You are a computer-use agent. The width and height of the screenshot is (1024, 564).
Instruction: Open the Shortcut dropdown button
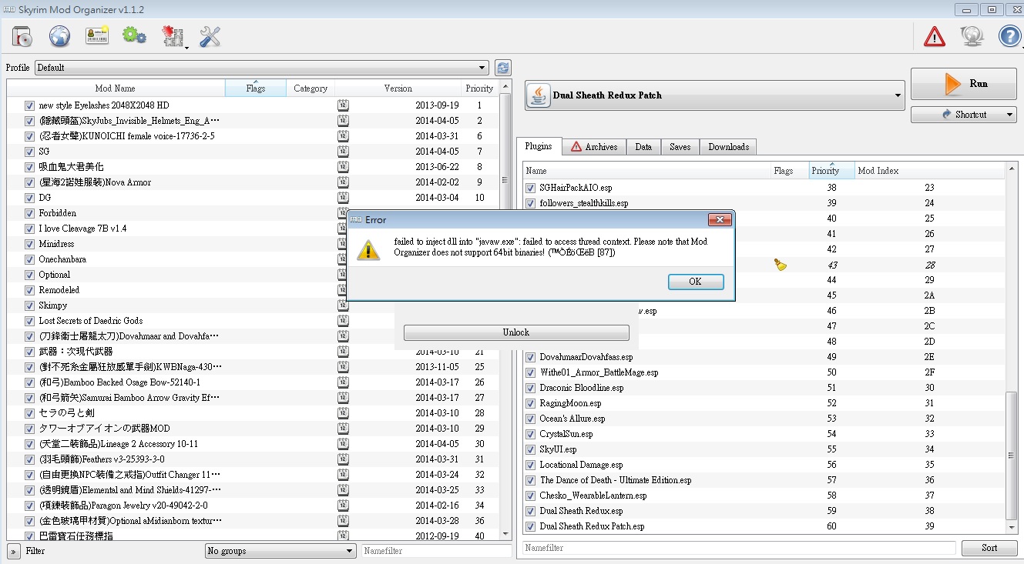point(964,115)
